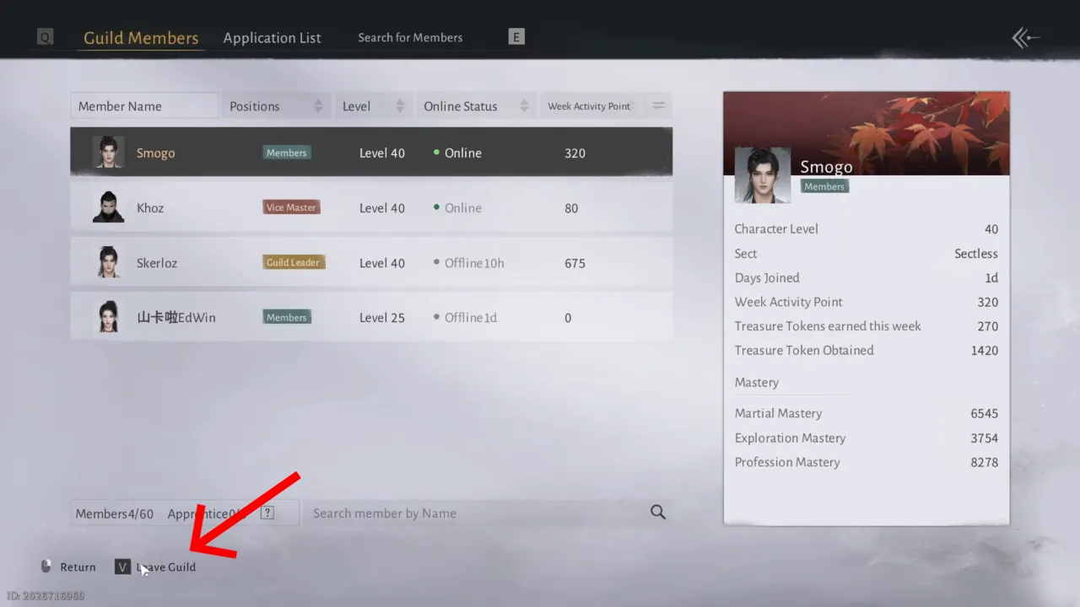Viewport: 1080px width, 607px height.
Task: Click the Search member by Name field
Action: 472,513
